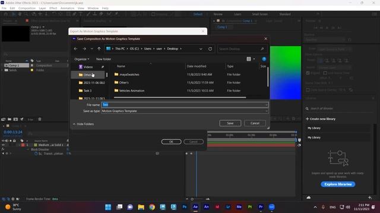Open the Organize dropdown
This screenshot has width=380, height=213.
point(82,59)
